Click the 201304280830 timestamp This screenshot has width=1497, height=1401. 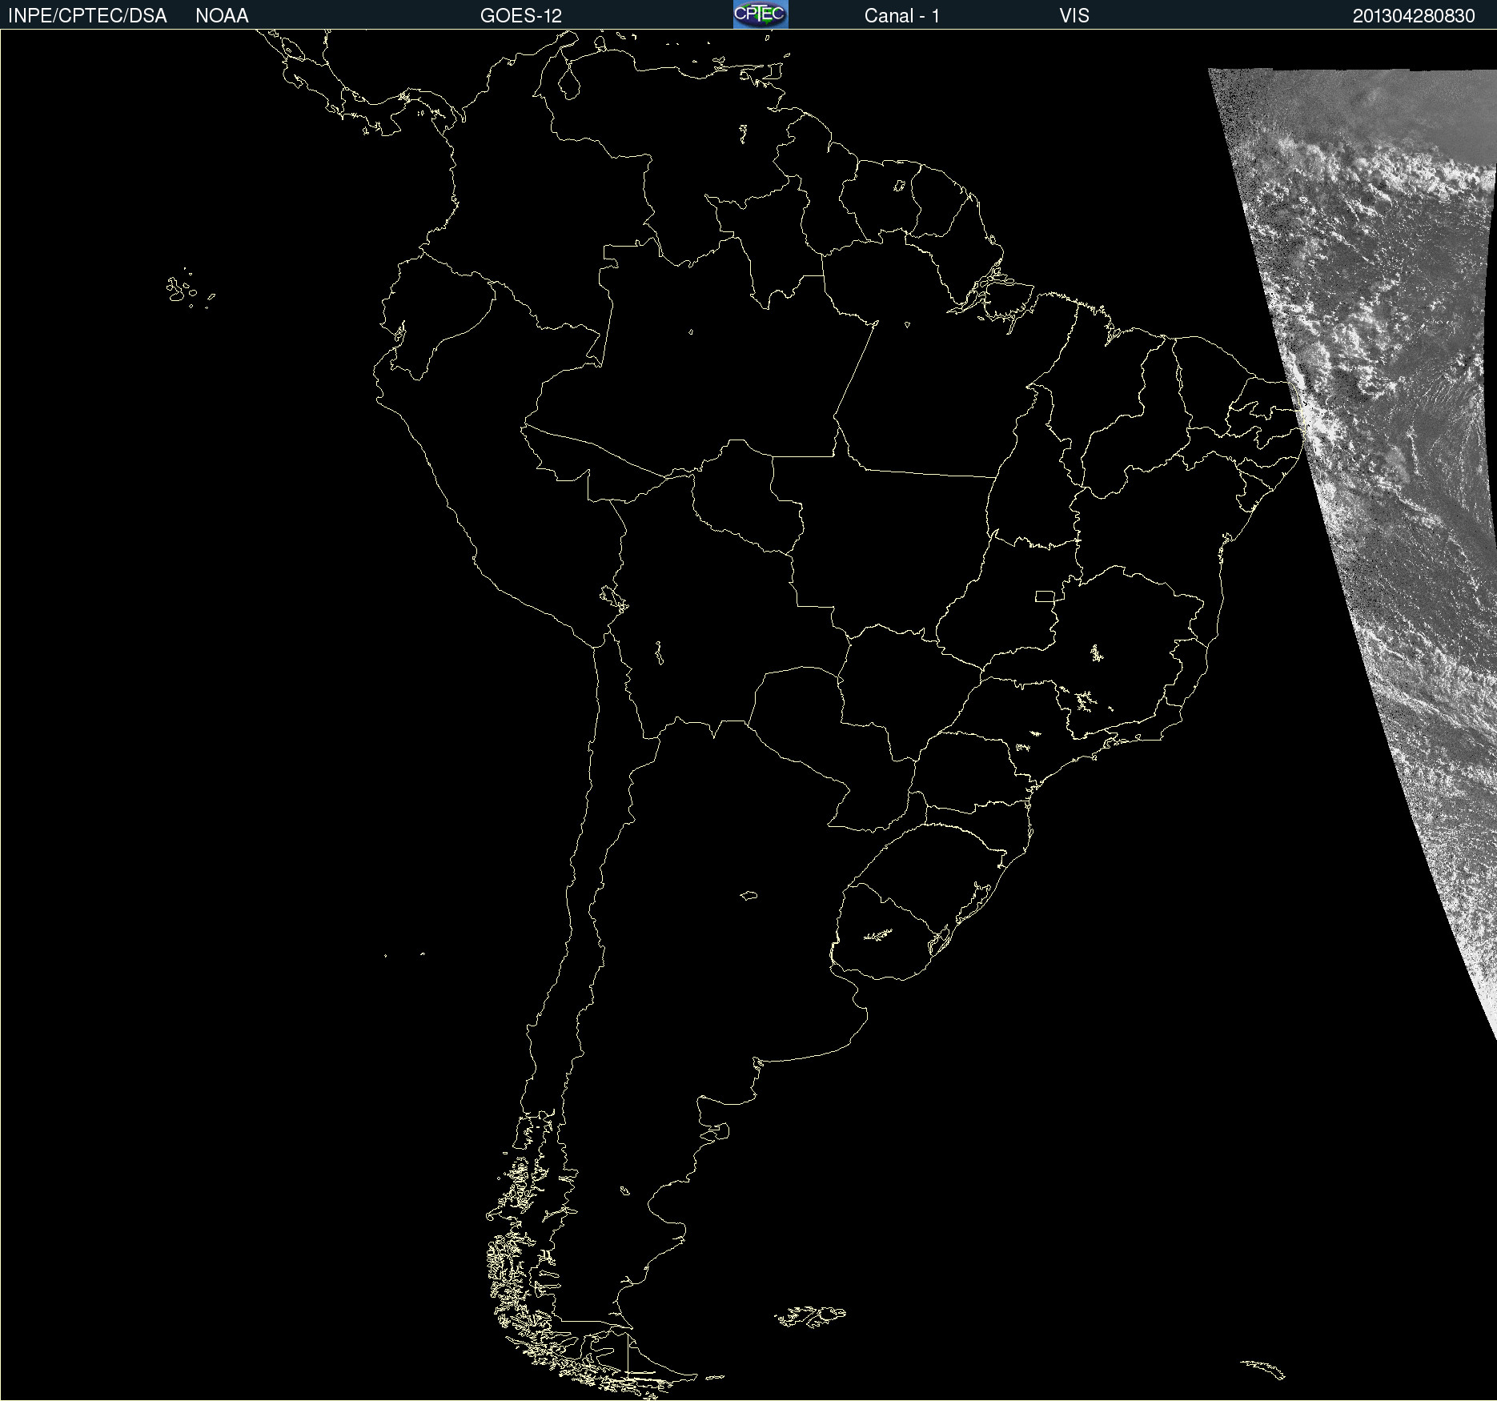(1414, 16)
